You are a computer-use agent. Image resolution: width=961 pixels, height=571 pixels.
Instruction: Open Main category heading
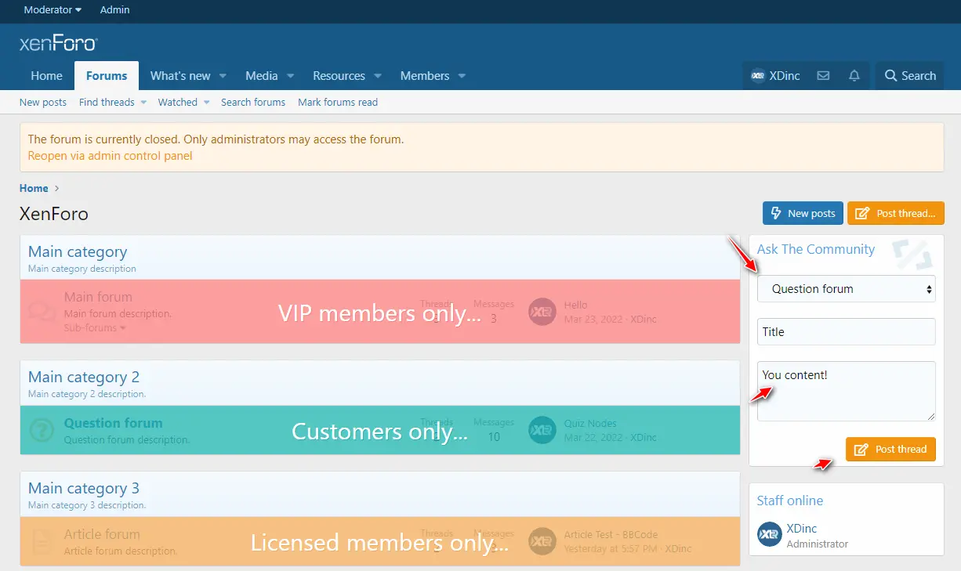pos(78,252)
